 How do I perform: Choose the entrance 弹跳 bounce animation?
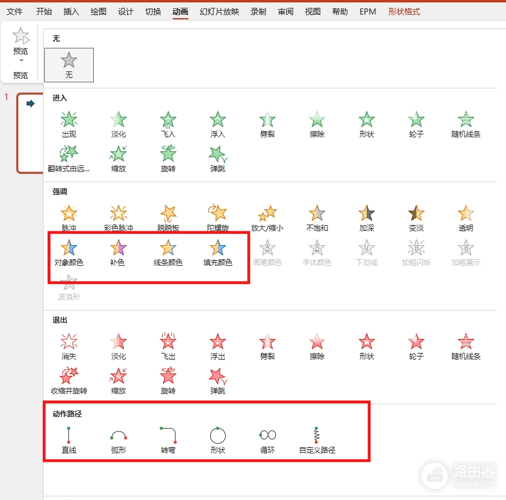218,159
